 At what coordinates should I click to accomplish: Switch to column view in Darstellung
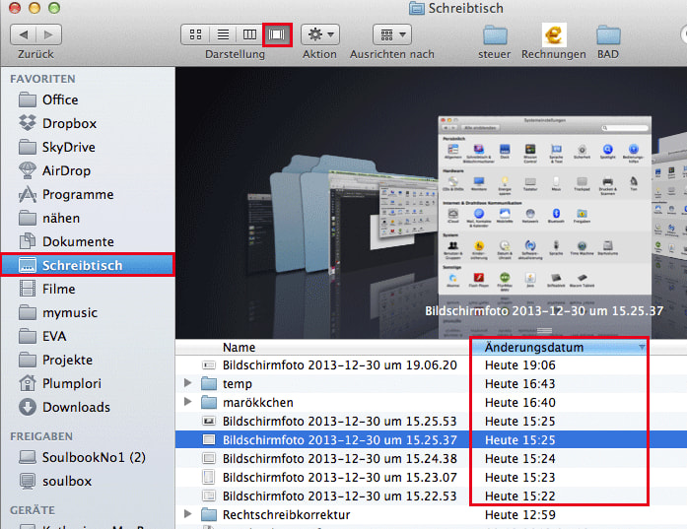tap(249, 34)
